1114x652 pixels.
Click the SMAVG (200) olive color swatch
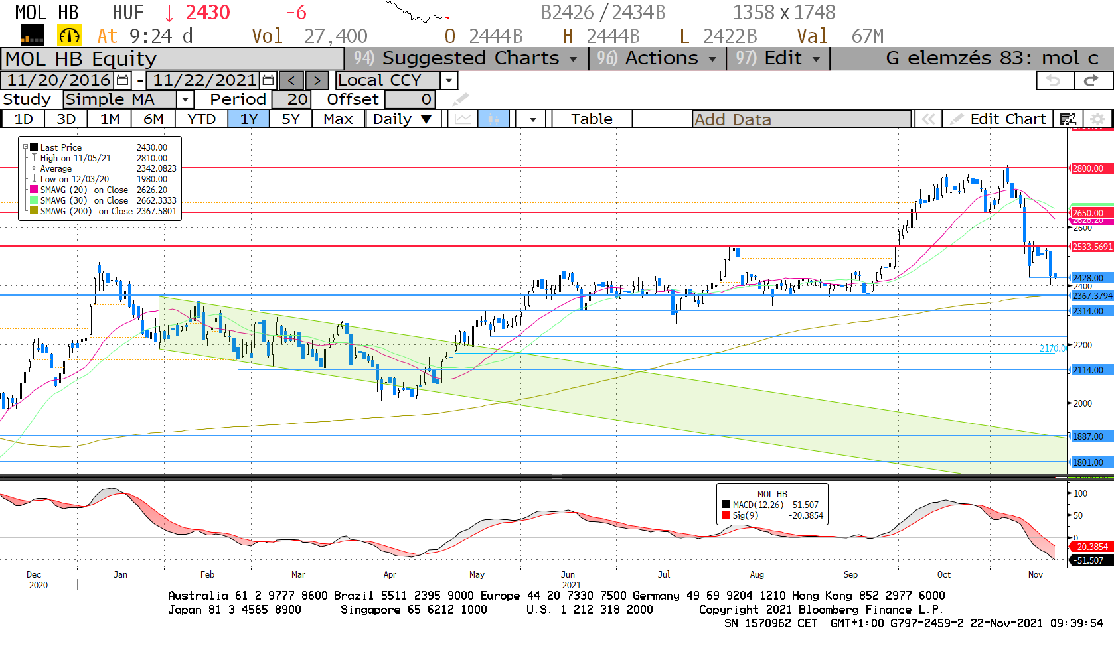click(34, 211)
